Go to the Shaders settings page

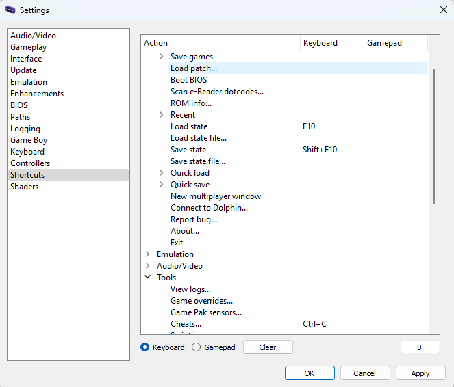25,187
